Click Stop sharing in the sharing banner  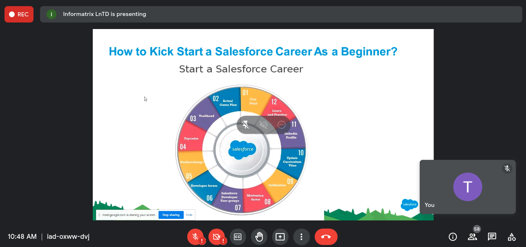[x=171, y=215]
